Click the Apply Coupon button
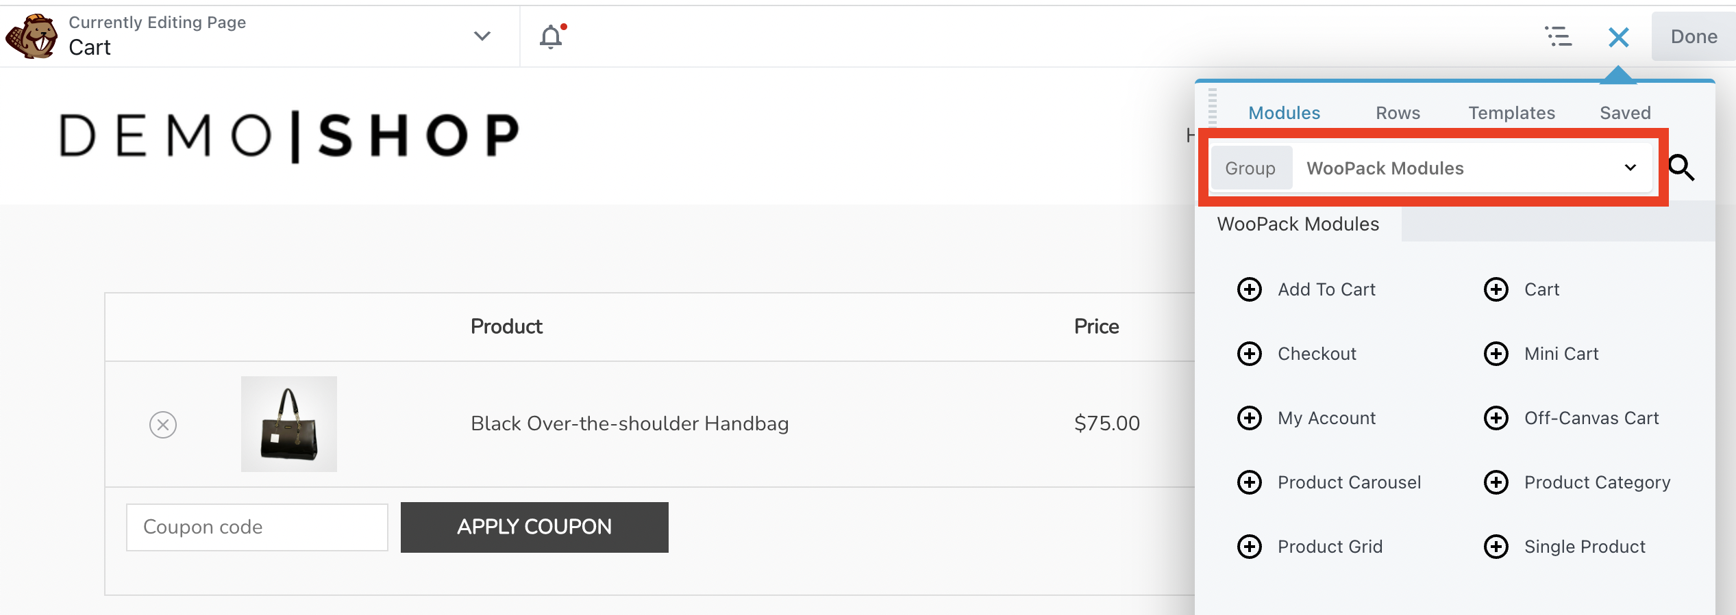Viewport: 1736px width, 615px height. point(534,527)
